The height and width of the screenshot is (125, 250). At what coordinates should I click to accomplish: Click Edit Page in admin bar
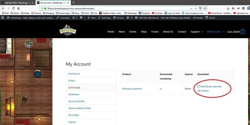(x=104, y=18)
